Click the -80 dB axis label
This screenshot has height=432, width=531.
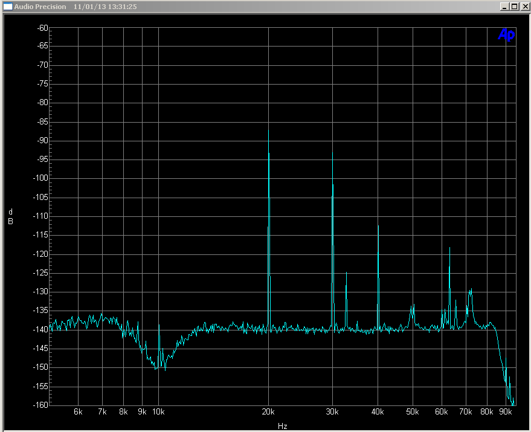click(x=42, y=102)
